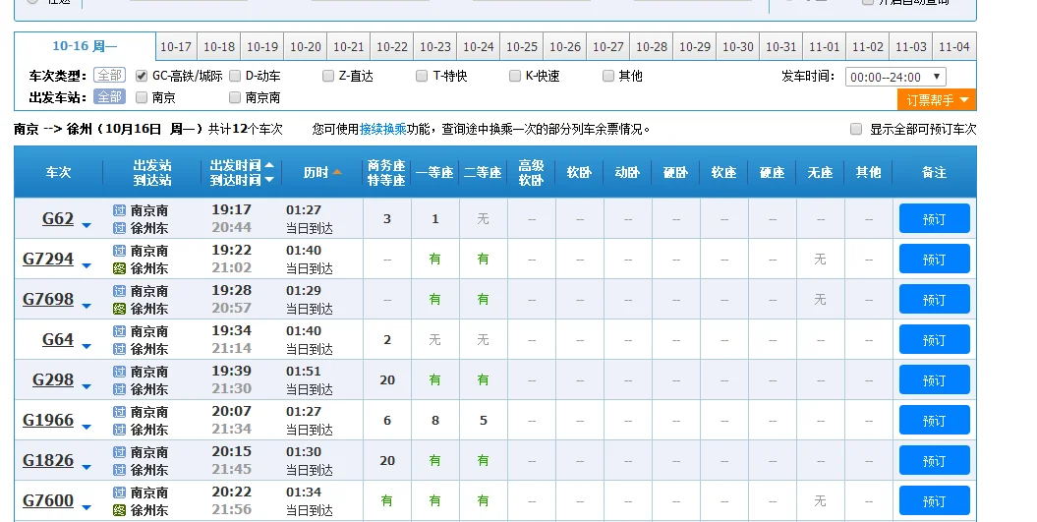
Task: Check the 南京 departure station checkbox
Action: (x=141, y=98)
